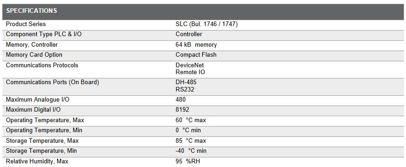The height and width of the screenshot is (167, 406).
Task: Click the 64 kB memory value
Action: click(196, 45)
